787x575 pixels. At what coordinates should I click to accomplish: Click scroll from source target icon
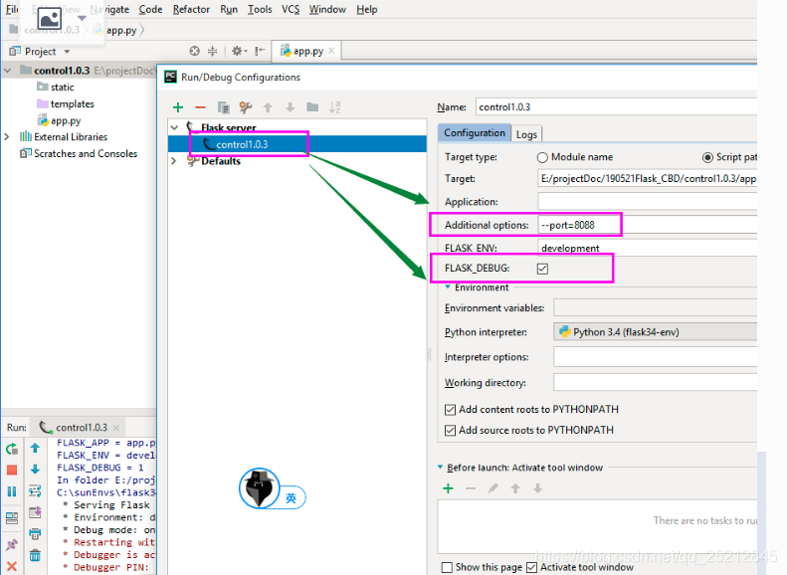[195, 51]
